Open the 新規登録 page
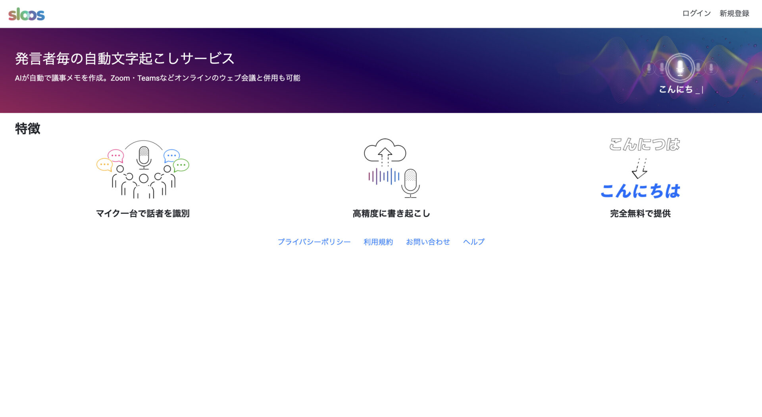 coord(734,13)
